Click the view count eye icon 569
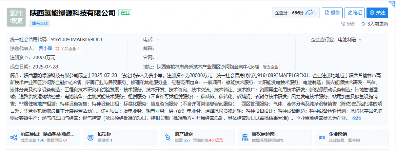 [x=343, y=24]
